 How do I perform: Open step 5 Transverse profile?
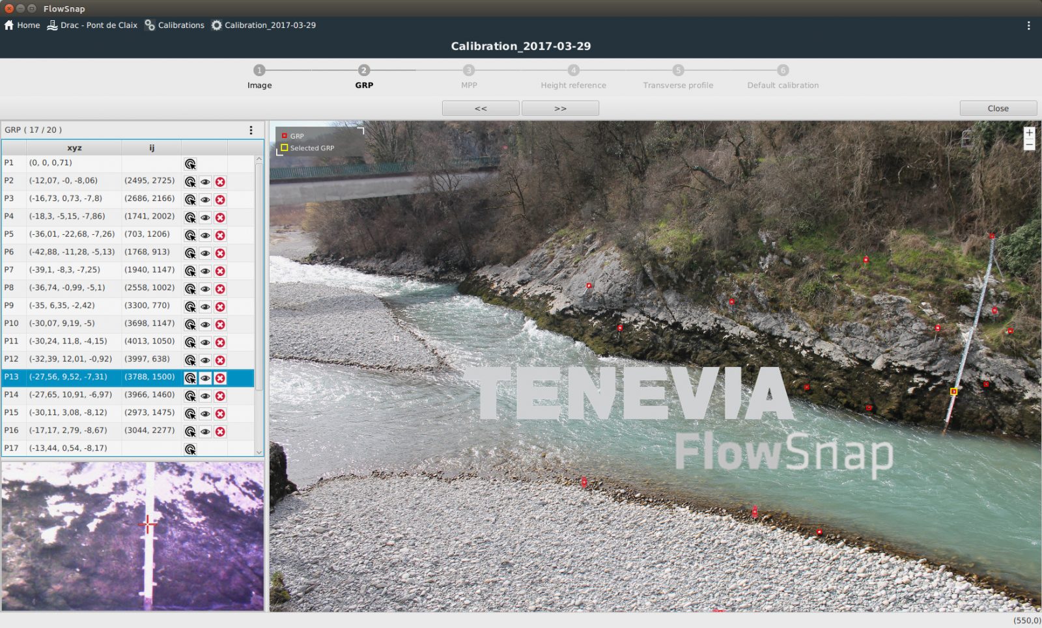click(678, 70)
